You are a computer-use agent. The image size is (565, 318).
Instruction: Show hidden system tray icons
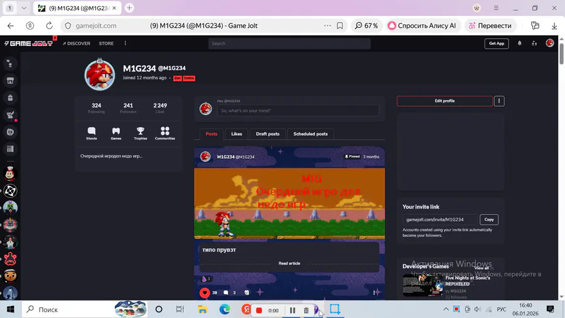click(446, 309)
